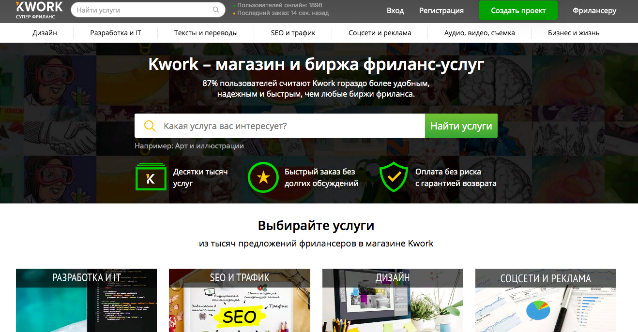Open the Соцсети и реклама menu
This screenshot has height=332, width=638.
[380, 33]
